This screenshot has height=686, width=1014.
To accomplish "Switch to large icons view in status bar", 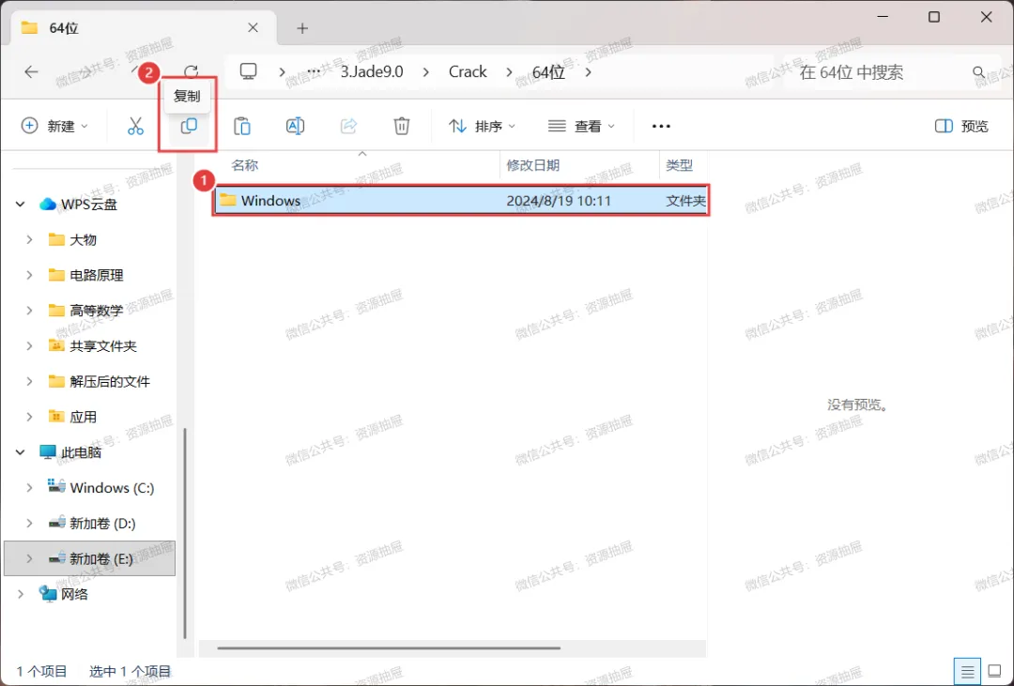I will pos(994,672).
